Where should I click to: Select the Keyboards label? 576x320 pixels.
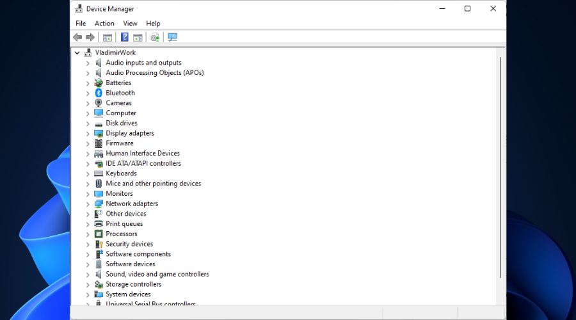pos(121,173)
